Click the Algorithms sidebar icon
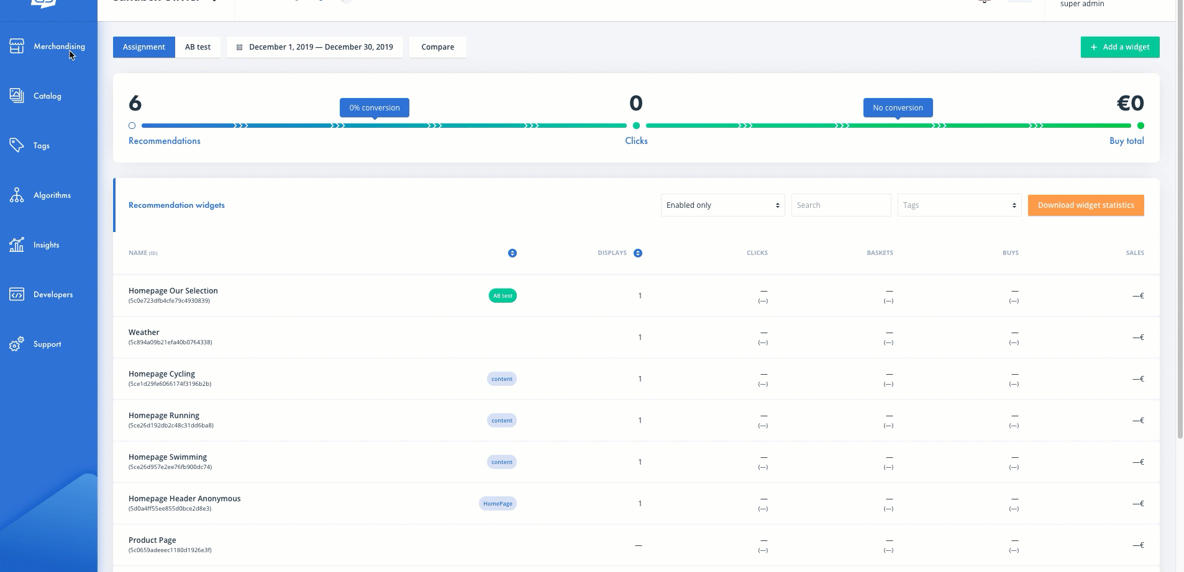The image size is (1184, 572). (x=17, y=195)
